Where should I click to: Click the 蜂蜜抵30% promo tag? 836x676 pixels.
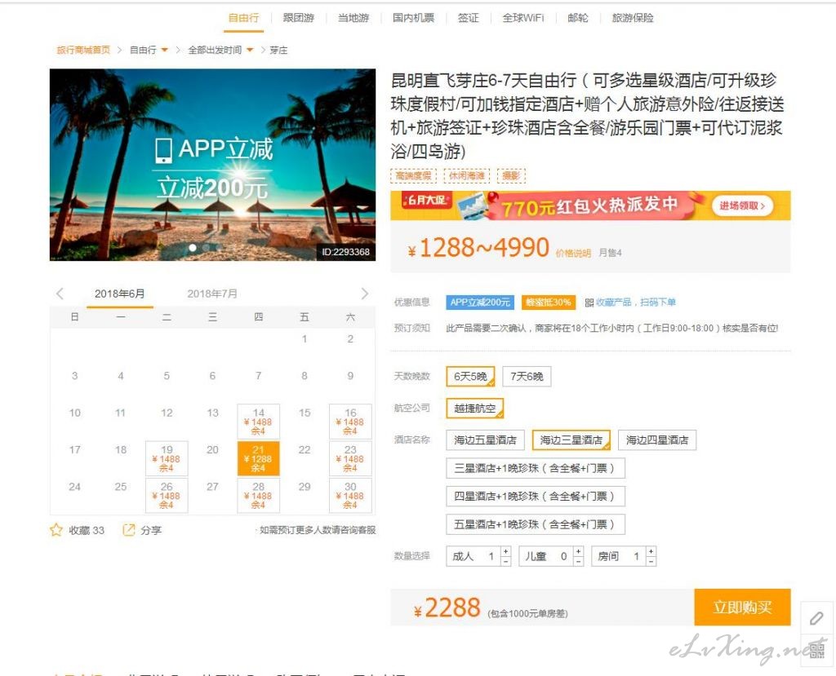pyautogui.click(x=549, y=303)
